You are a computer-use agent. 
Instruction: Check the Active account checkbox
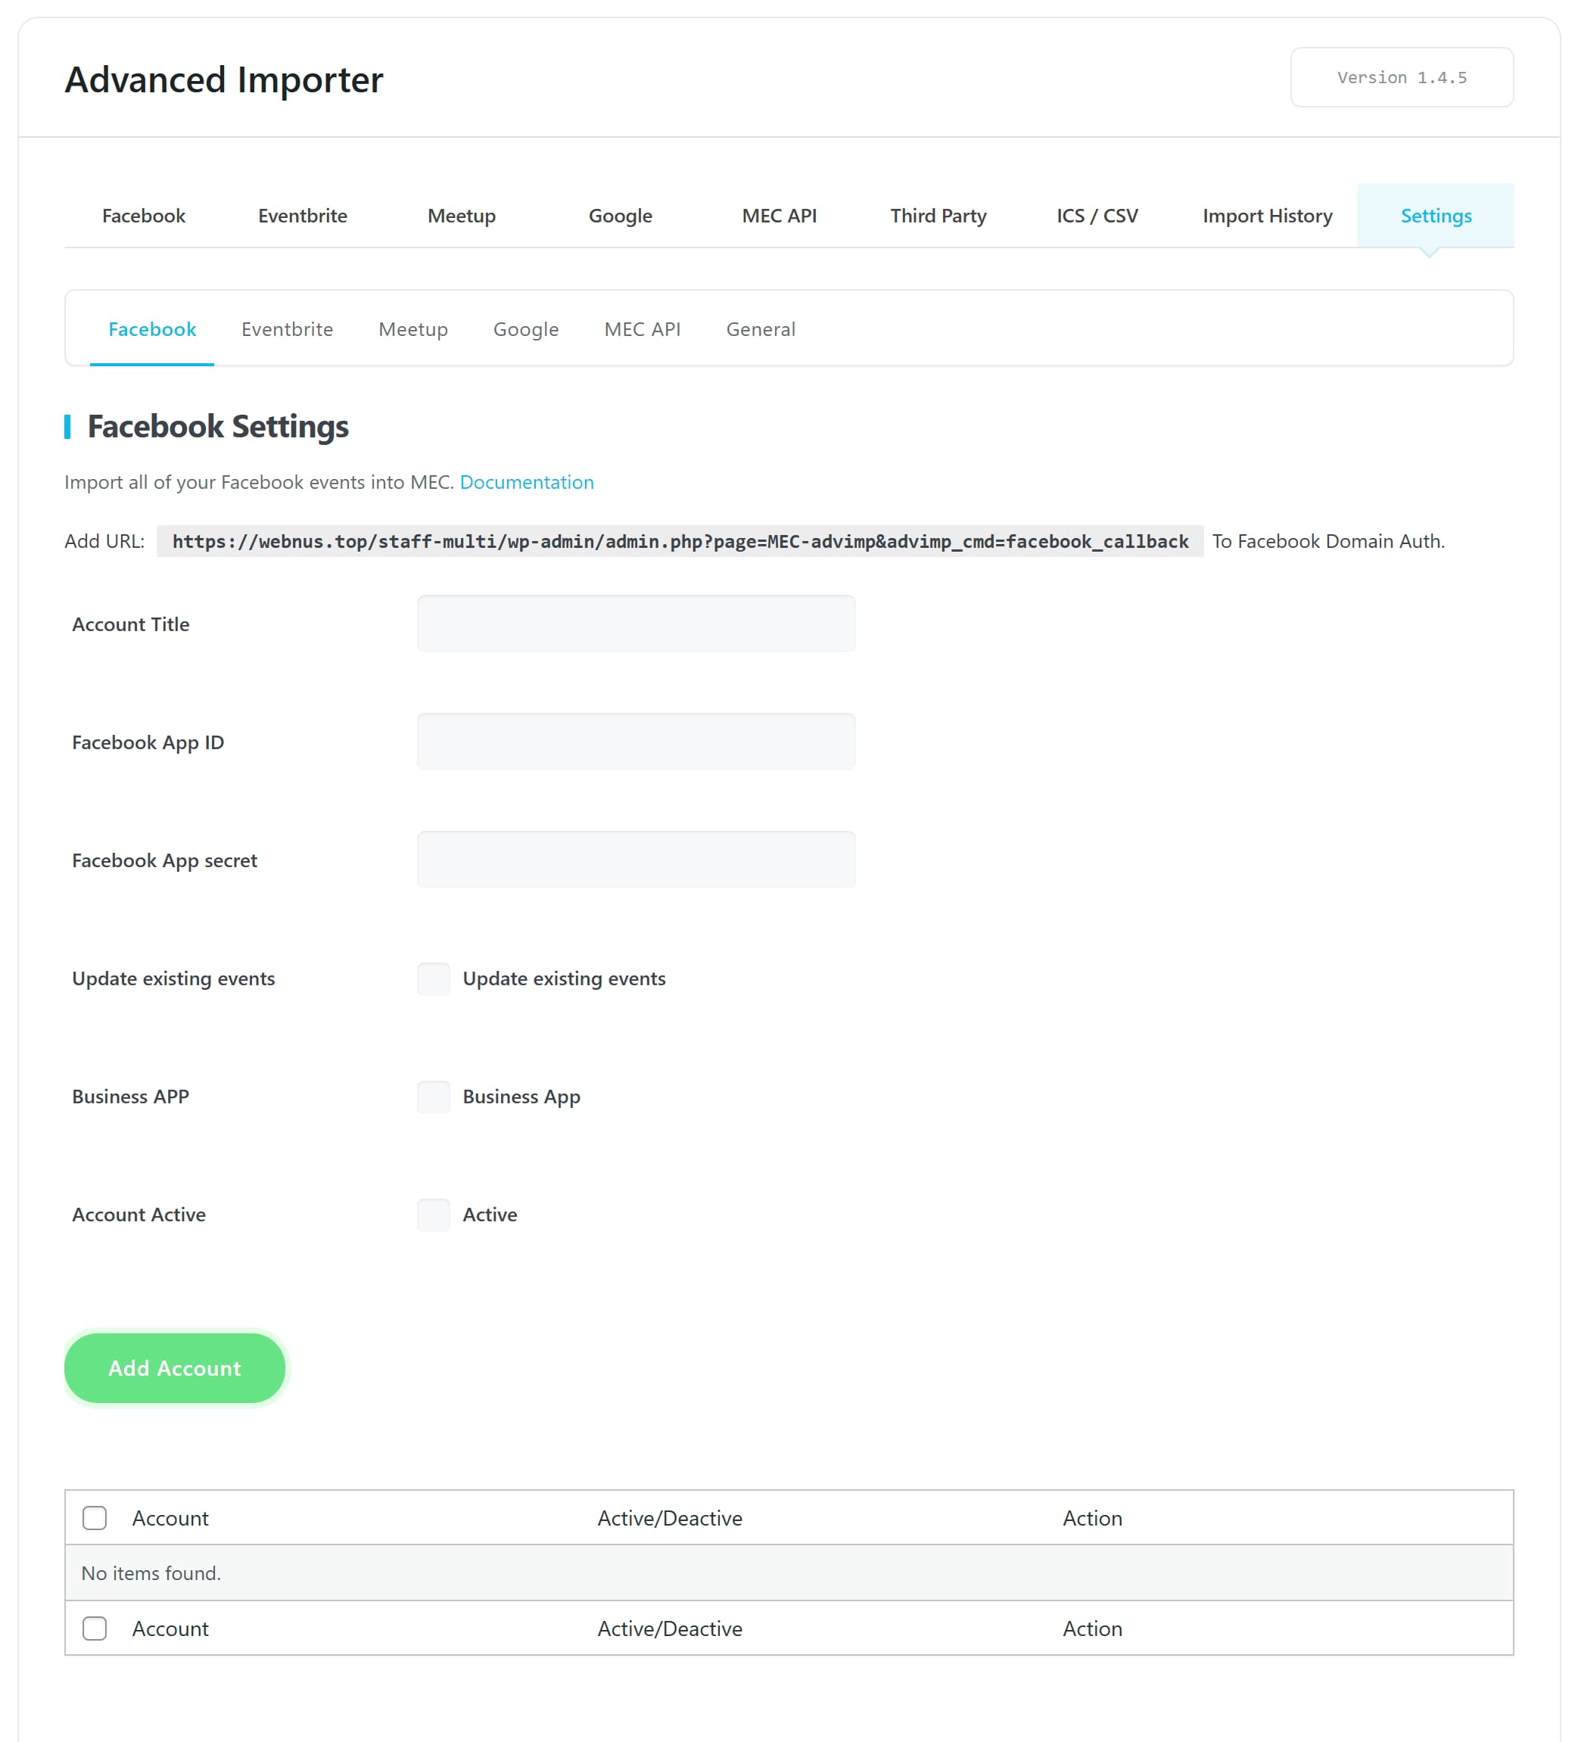[x=434, y=1215]
